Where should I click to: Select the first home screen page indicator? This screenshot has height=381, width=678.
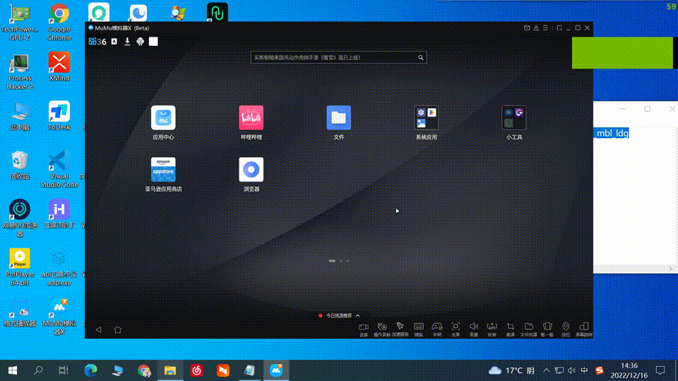(332, 261)
